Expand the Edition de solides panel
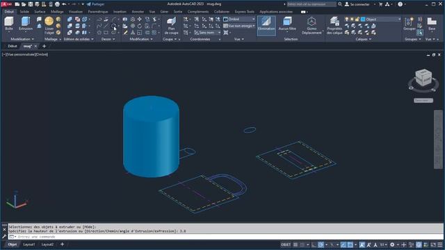Viewport: 445px width, 250px height. (79, 39)
